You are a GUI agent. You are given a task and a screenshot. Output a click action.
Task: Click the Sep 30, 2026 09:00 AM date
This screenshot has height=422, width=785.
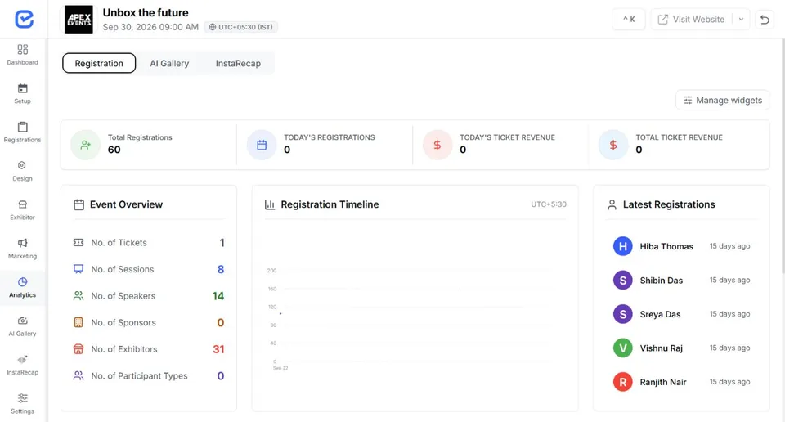[x=150, y=27]
